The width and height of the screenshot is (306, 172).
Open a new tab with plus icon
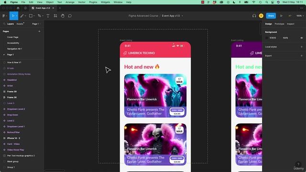60,8
